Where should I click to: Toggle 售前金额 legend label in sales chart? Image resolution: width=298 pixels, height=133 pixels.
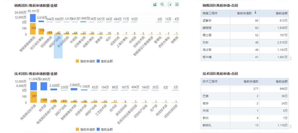pyautogui.click(x=107, y=61)
